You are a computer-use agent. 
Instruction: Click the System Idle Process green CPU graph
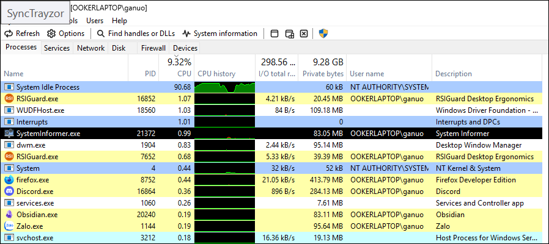pos(224,87)
